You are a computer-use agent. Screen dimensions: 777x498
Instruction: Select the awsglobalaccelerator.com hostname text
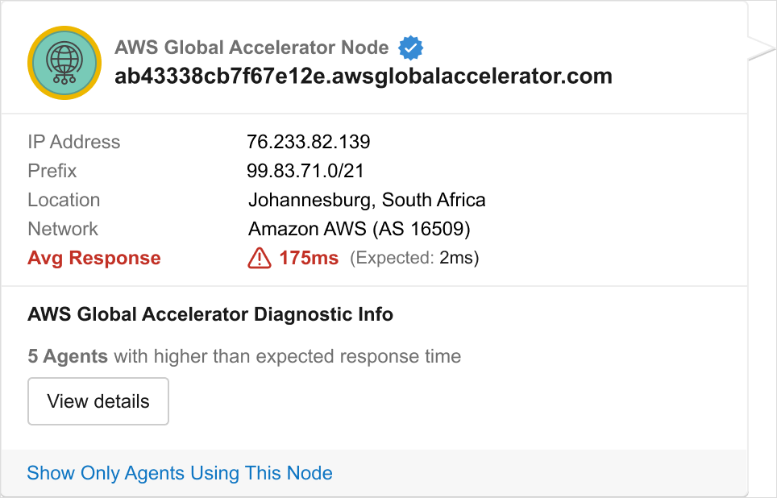pos(364,77)
